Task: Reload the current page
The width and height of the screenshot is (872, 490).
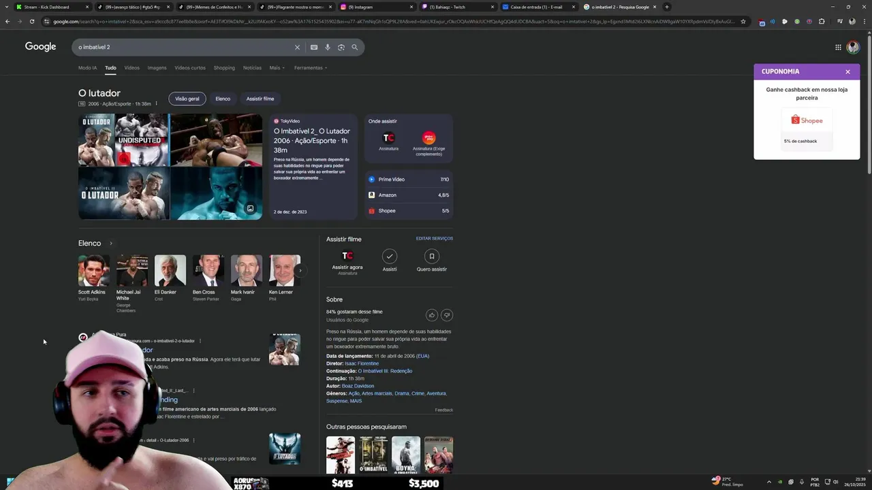Action: (31, 21)
